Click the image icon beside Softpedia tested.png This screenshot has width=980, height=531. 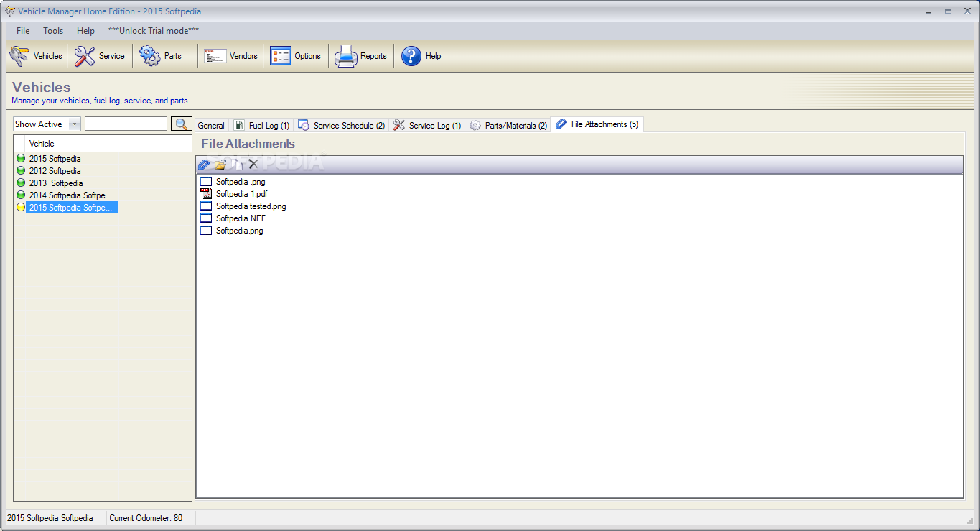click(x=206, y=206)
